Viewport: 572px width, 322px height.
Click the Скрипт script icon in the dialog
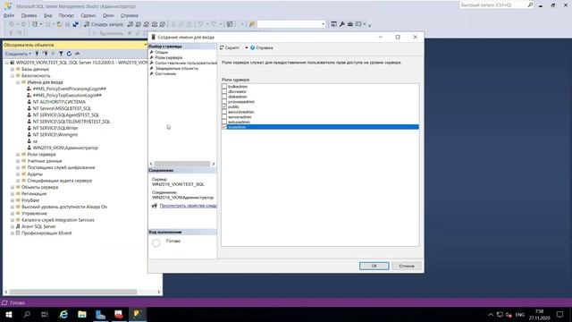pos(222,47)
